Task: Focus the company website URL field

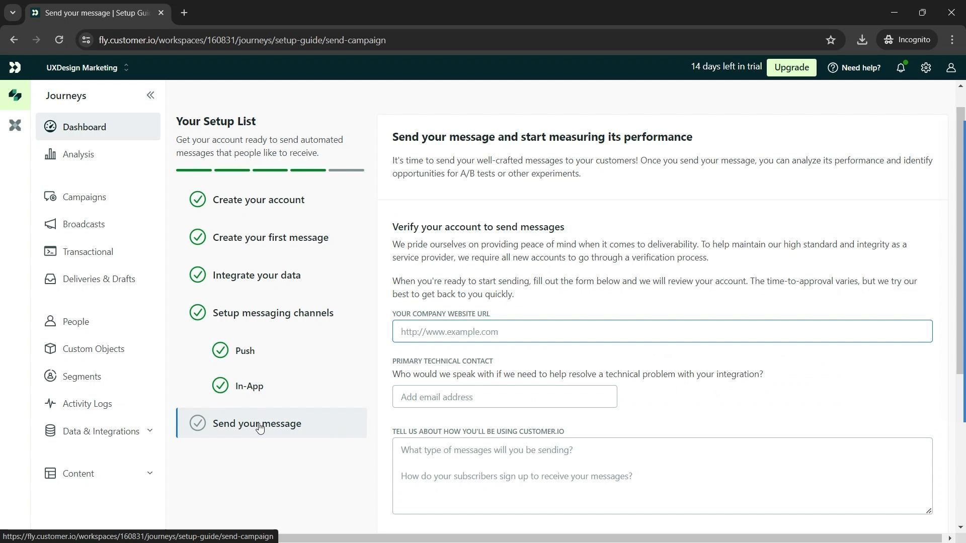Action: pyautogui.click(x=662, y=332)
